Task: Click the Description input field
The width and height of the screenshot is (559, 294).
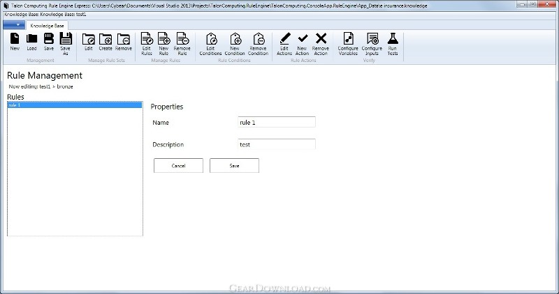Action: pos(276,144)
